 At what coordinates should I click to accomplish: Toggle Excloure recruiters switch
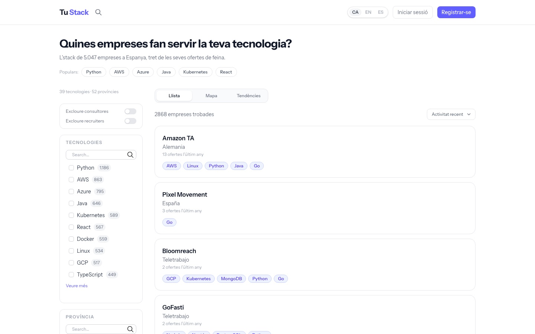click(130, 121)
